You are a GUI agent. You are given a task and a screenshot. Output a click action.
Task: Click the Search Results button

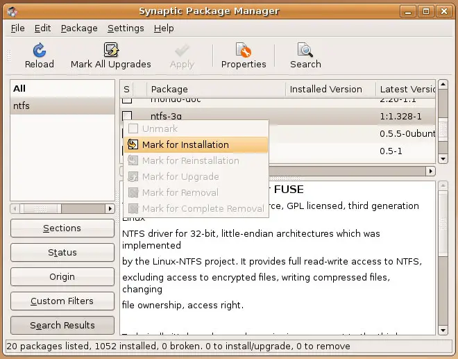[62, 325]
